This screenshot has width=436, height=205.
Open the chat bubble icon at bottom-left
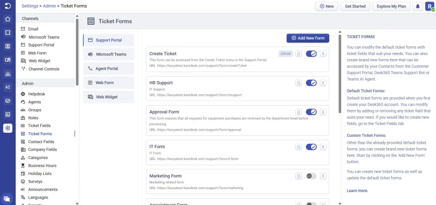click(7, 199)
